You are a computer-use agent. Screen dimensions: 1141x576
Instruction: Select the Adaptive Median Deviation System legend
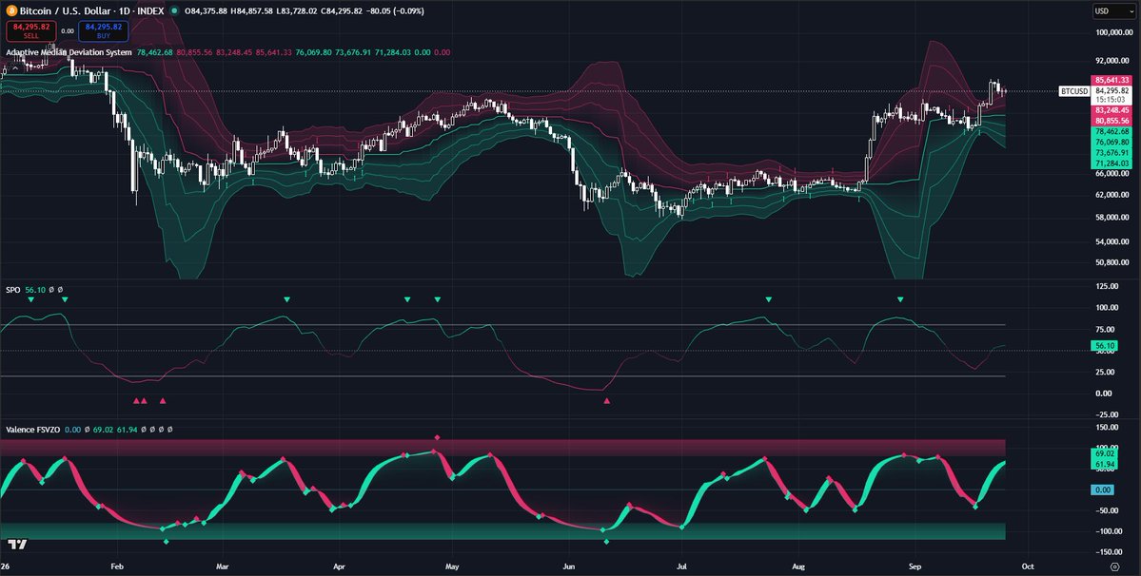(x=69, y=52)
